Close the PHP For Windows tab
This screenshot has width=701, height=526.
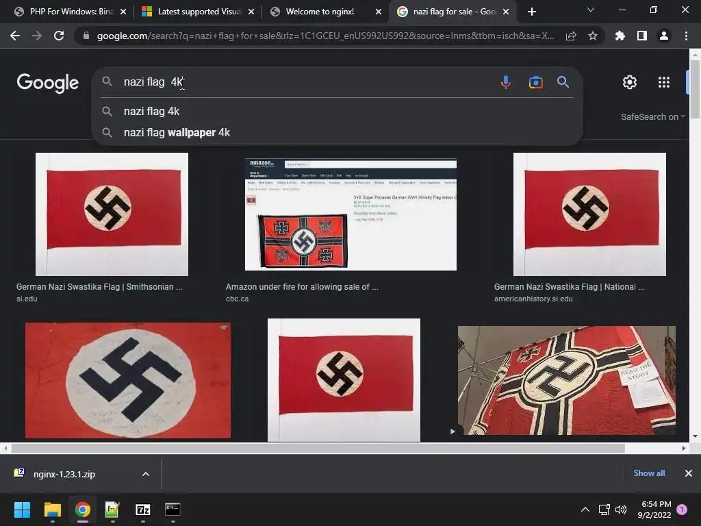[x=123, y=12]
